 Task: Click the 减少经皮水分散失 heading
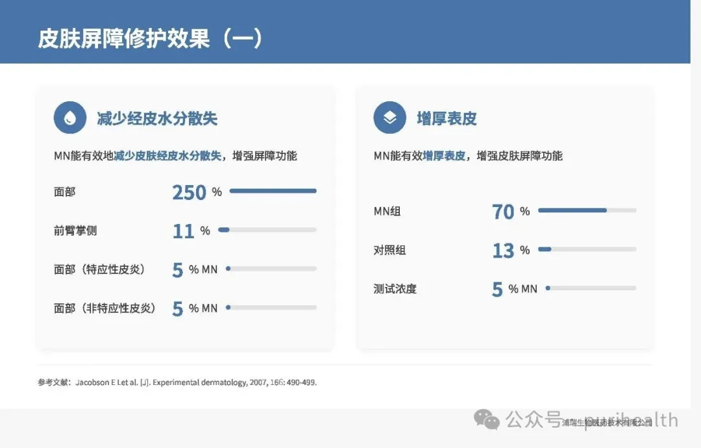coord(156,118)
